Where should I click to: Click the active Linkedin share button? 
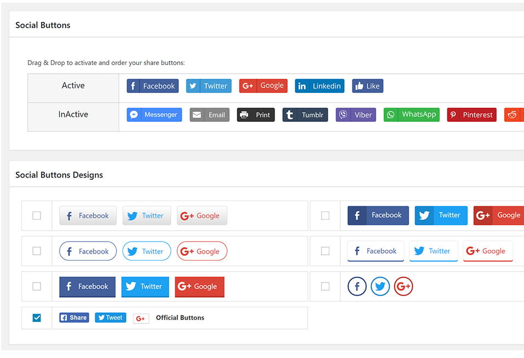pyautogui.click(x=319, y=86)
